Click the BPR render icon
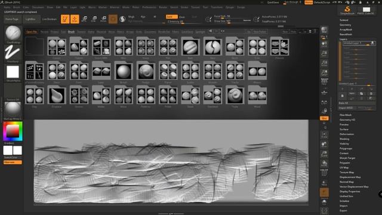The height and width of the screenshot is (215, 382). pos(324,30)
